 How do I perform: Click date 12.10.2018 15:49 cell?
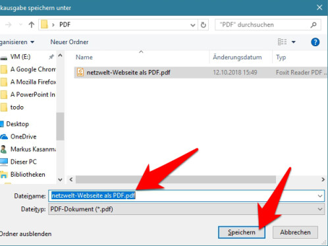point(235,73)
